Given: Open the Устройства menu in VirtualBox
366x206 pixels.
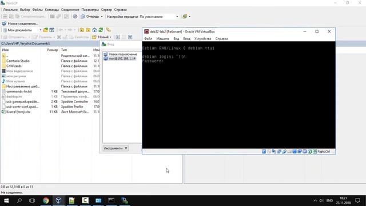Looking at the screenshot, I should click(202, 38).
